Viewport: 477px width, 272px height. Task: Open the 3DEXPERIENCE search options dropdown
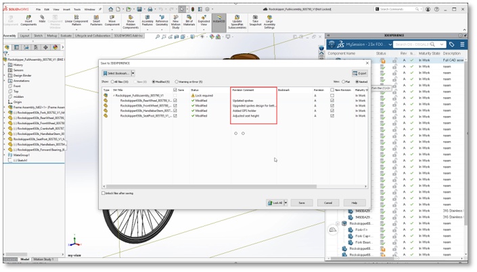[x=442, y=45]
